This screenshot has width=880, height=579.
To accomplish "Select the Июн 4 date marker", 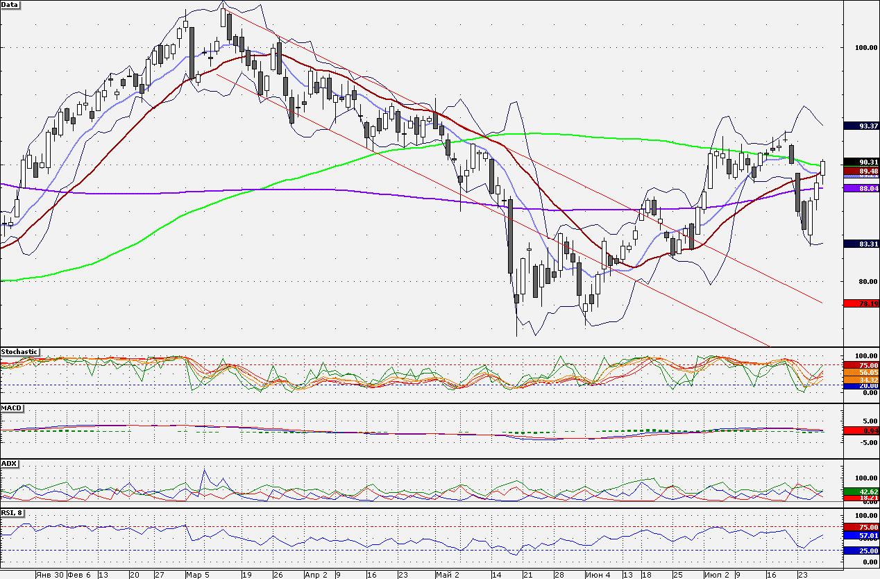I will pyautogui.click(x=598, y=575).
